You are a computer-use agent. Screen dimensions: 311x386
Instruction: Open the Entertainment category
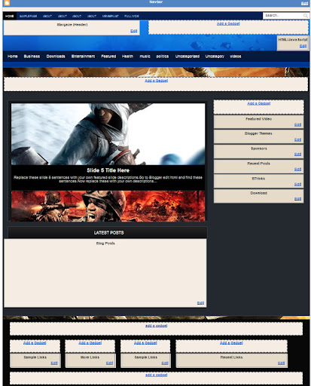click(x=83, y=57)
